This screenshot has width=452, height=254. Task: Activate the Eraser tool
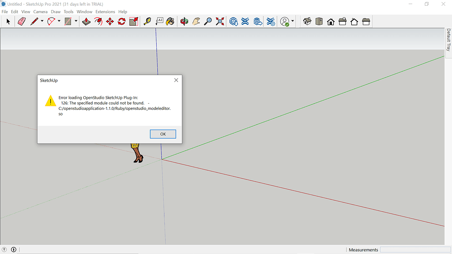point(21,21)
